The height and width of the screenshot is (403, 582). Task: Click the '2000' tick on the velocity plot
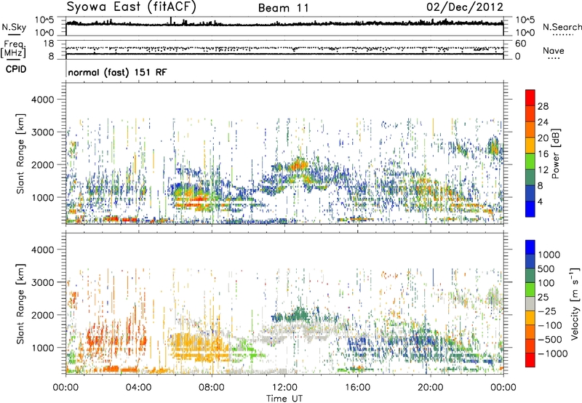[43, 315]
